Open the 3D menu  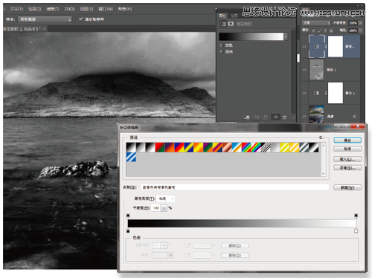point(69,9)
